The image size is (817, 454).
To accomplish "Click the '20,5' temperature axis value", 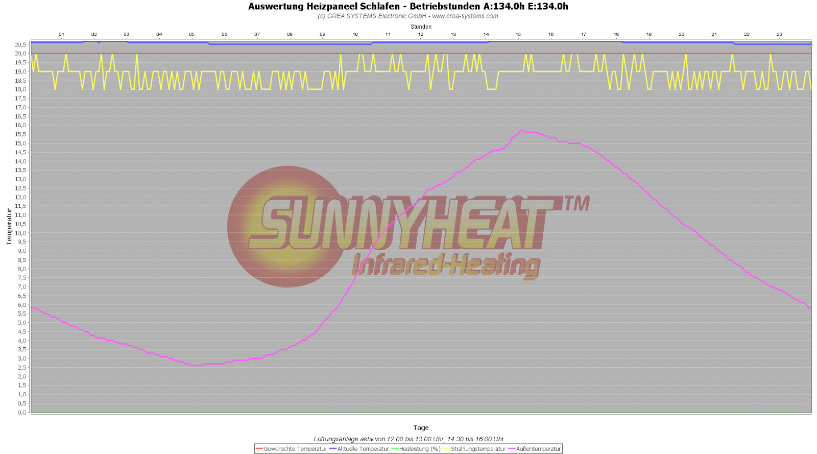I will pyautogui.click(x=20, y=44).
